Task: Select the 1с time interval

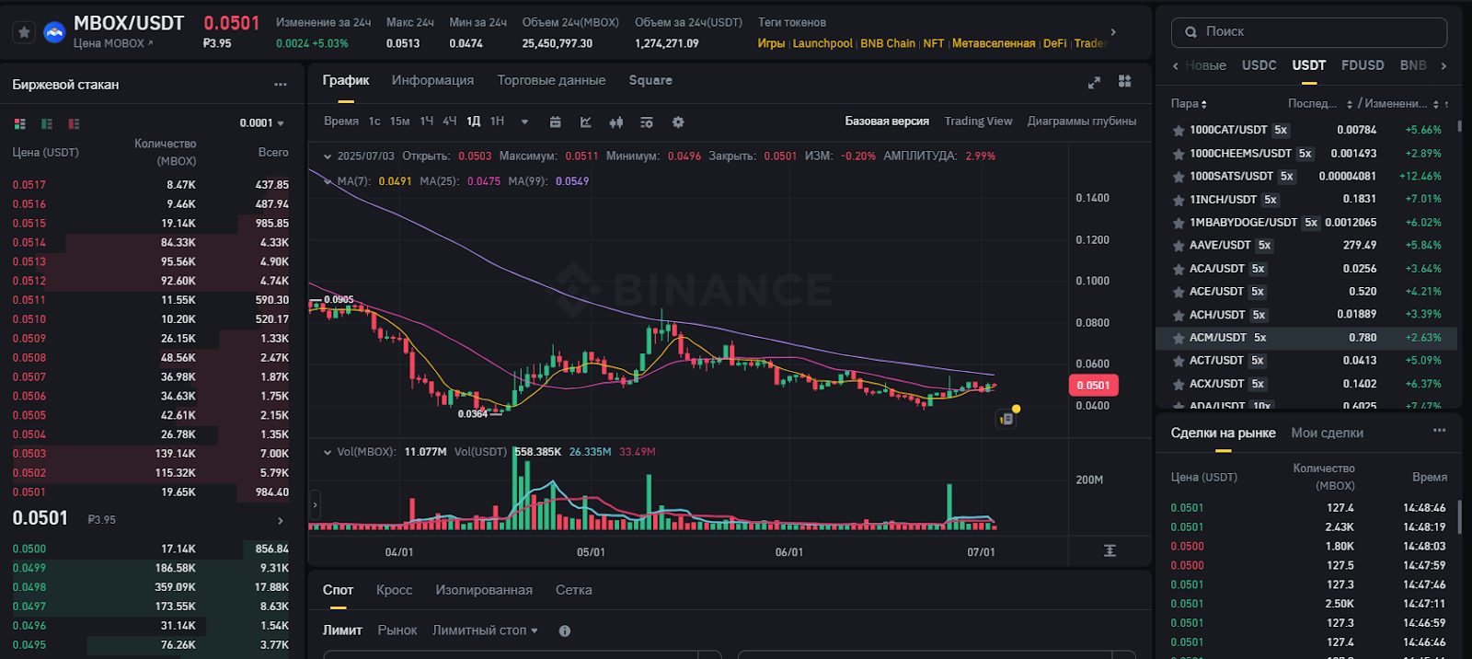Action: coord(374,121)
